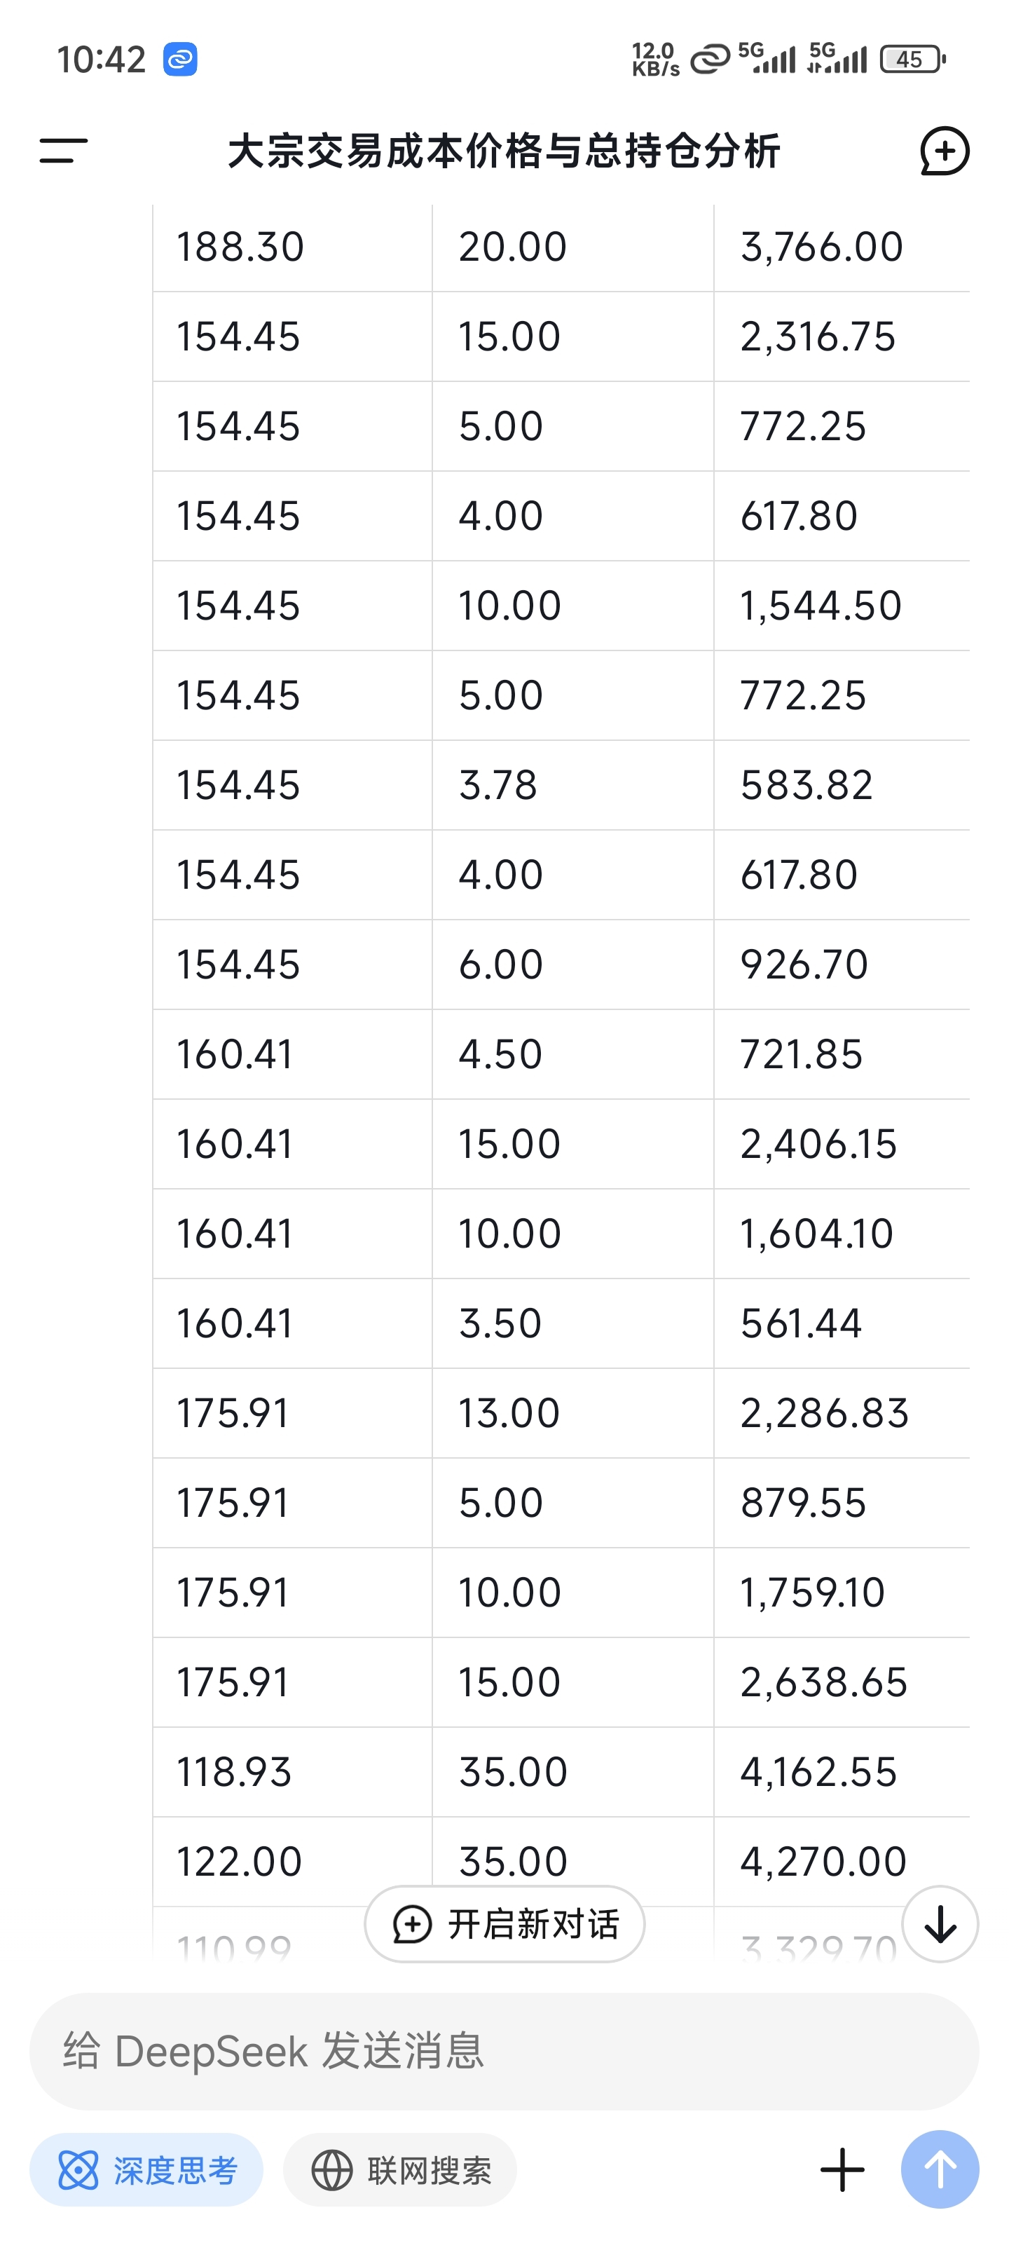Toggle 深度思考 deep thinking mode
1009x2243 pixels.
coord(146,2170)
